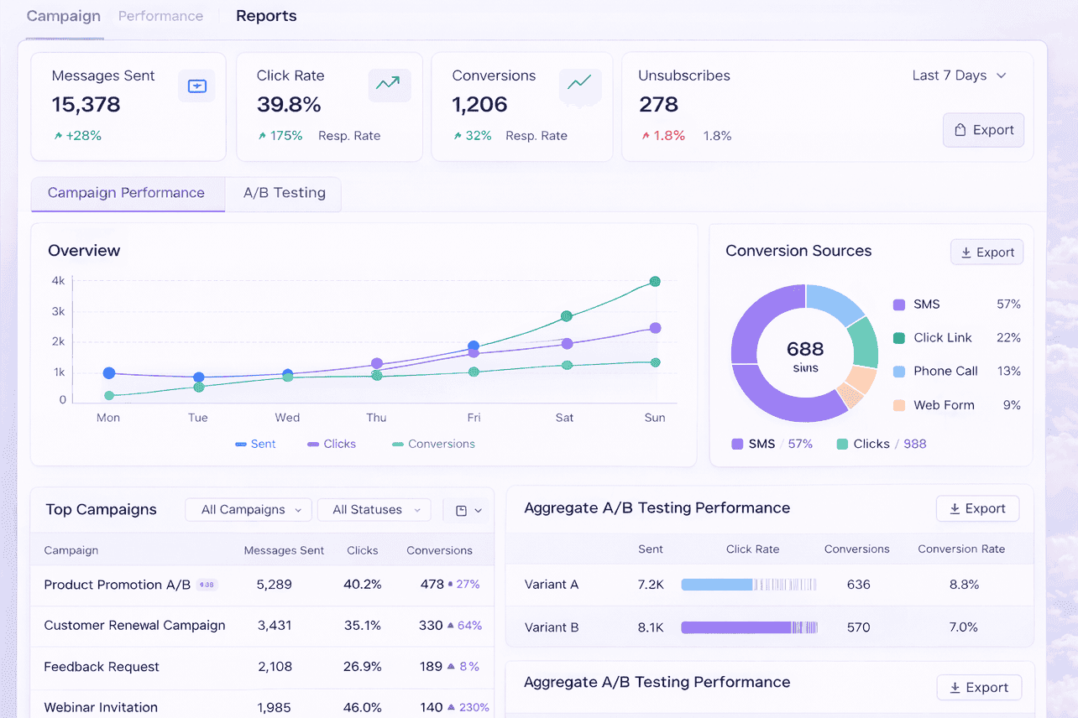Click the Sunday Conversions data point at 4k
This screenshot has width=1078, height=718.
(655, 282)
